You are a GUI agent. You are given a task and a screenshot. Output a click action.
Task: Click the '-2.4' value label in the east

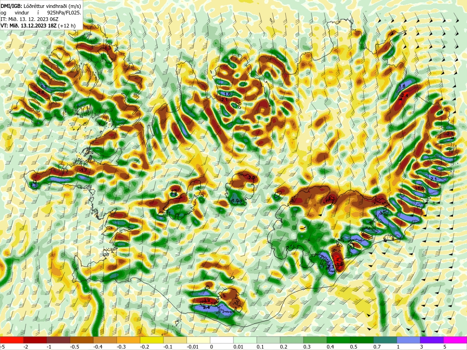click(404, 96)
